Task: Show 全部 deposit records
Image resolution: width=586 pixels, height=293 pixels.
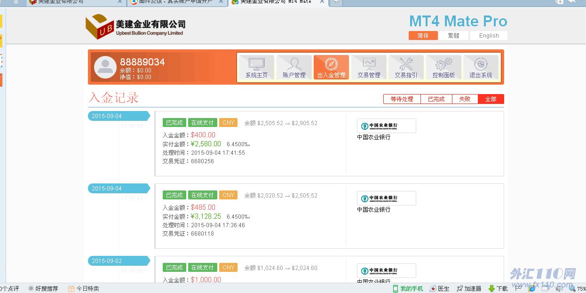Action: tap(491, 99)
